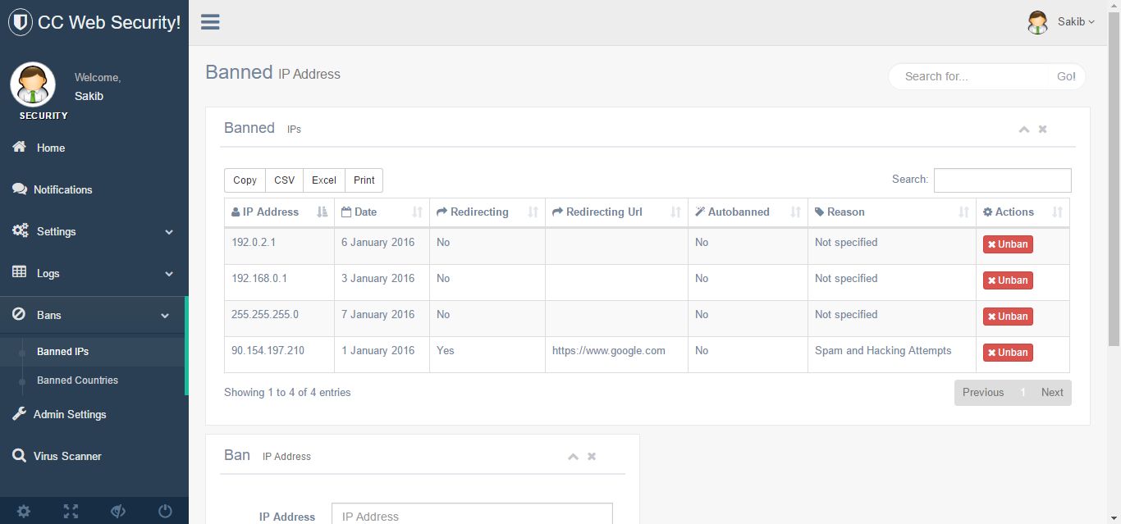Export the table using the CSV button
Image resolution: width=1121 pixels, height=524 pixels.
[x=284, y=180]
